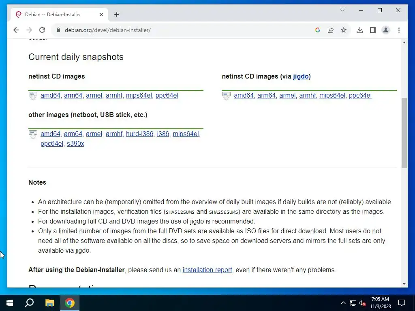Open hurd-i386 under other images

(139, 134)
